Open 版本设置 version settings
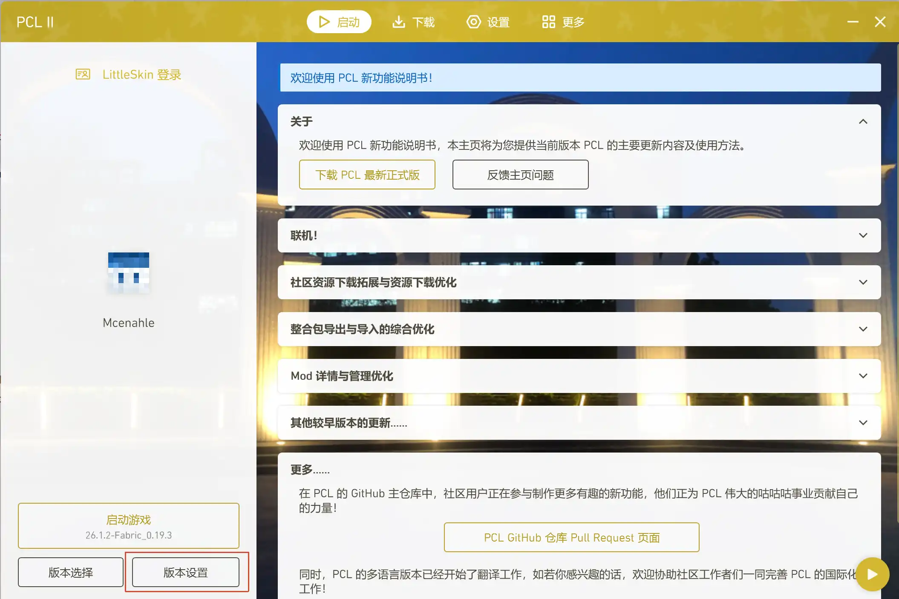899x599 pixels. (186, 572)
